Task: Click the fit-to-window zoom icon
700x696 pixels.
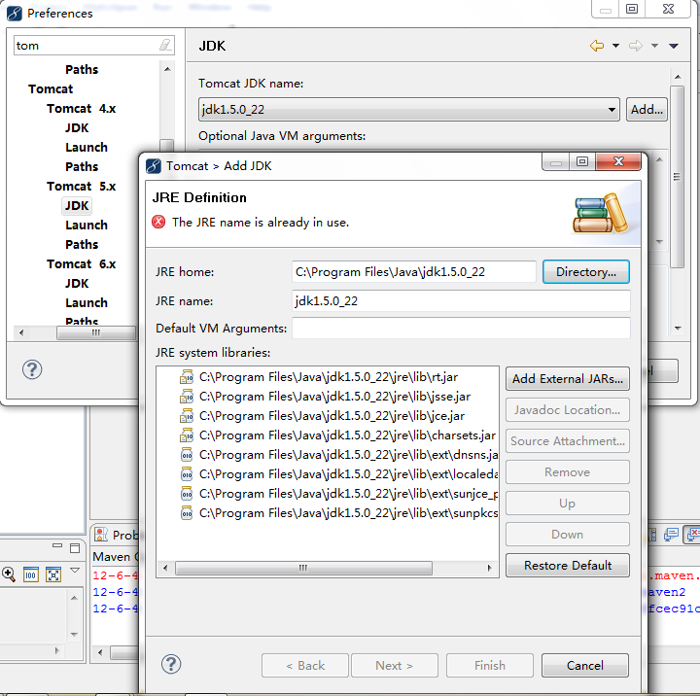Action: point(53,574)
